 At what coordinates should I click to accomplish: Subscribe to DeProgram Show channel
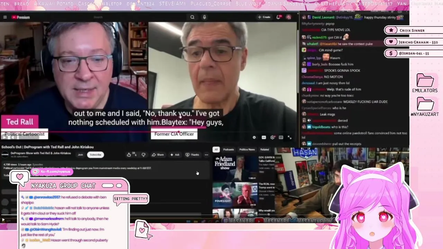96,155
